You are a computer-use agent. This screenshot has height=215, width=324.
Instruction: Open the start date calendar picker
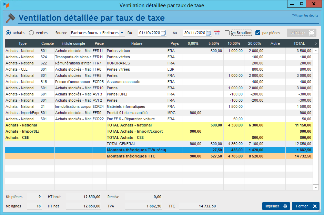(x=163, y=33)
